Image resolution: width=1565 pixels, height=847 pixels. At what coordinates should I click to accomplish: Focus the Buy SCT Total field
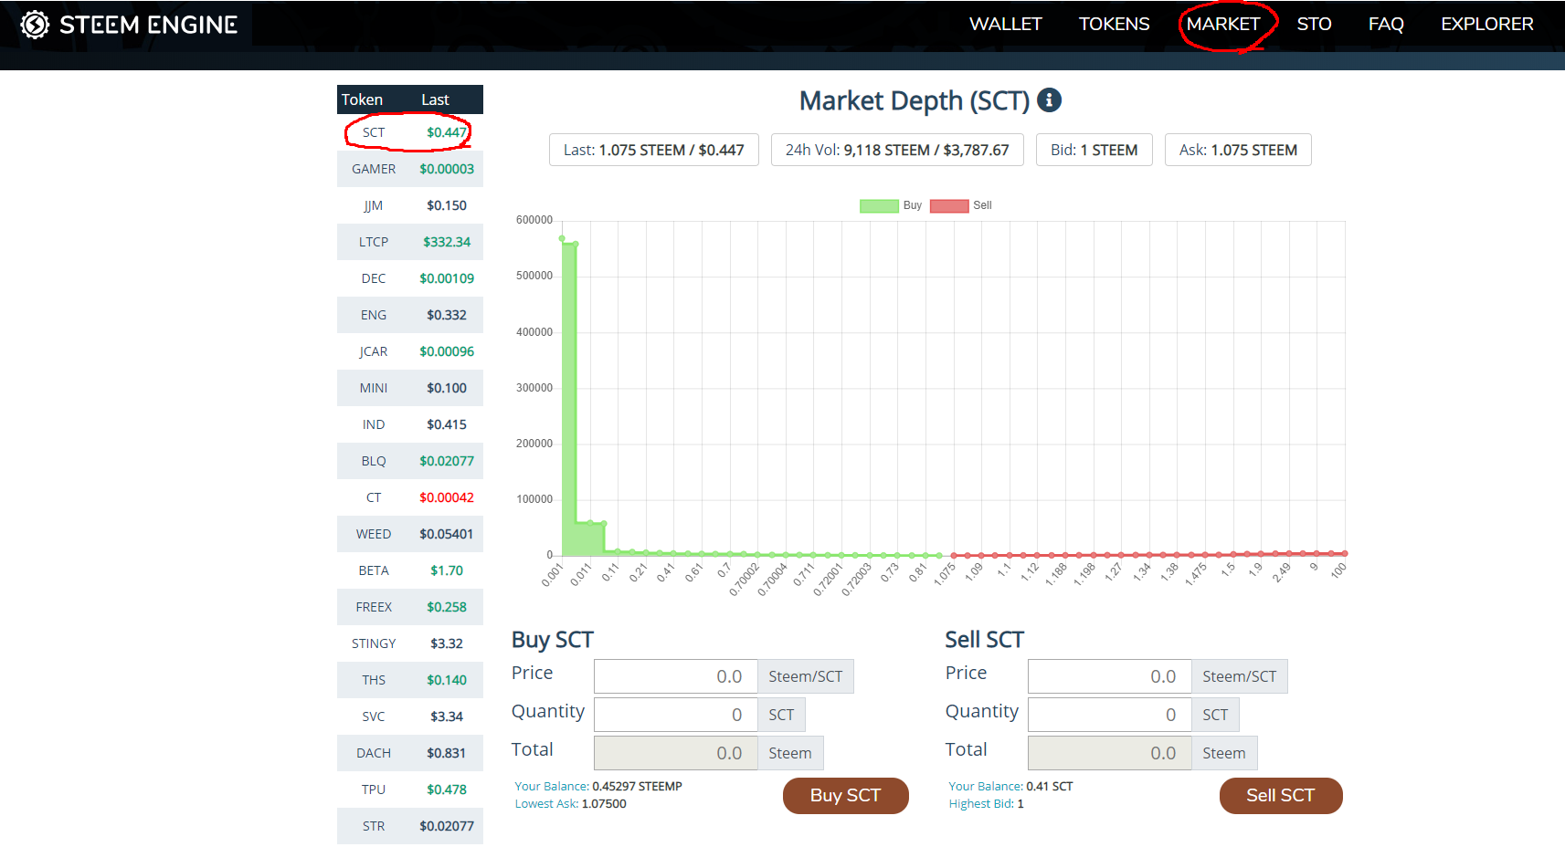[676, 753]
